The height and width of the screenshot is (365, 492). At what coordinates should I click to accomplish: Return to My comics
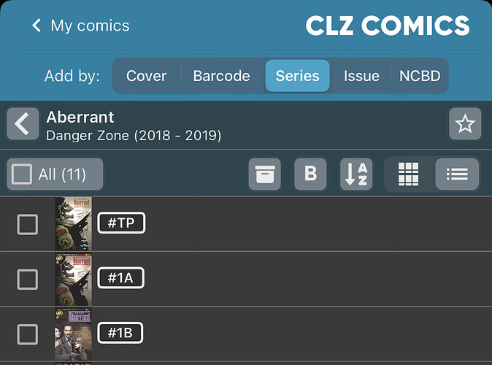(90, 26)
